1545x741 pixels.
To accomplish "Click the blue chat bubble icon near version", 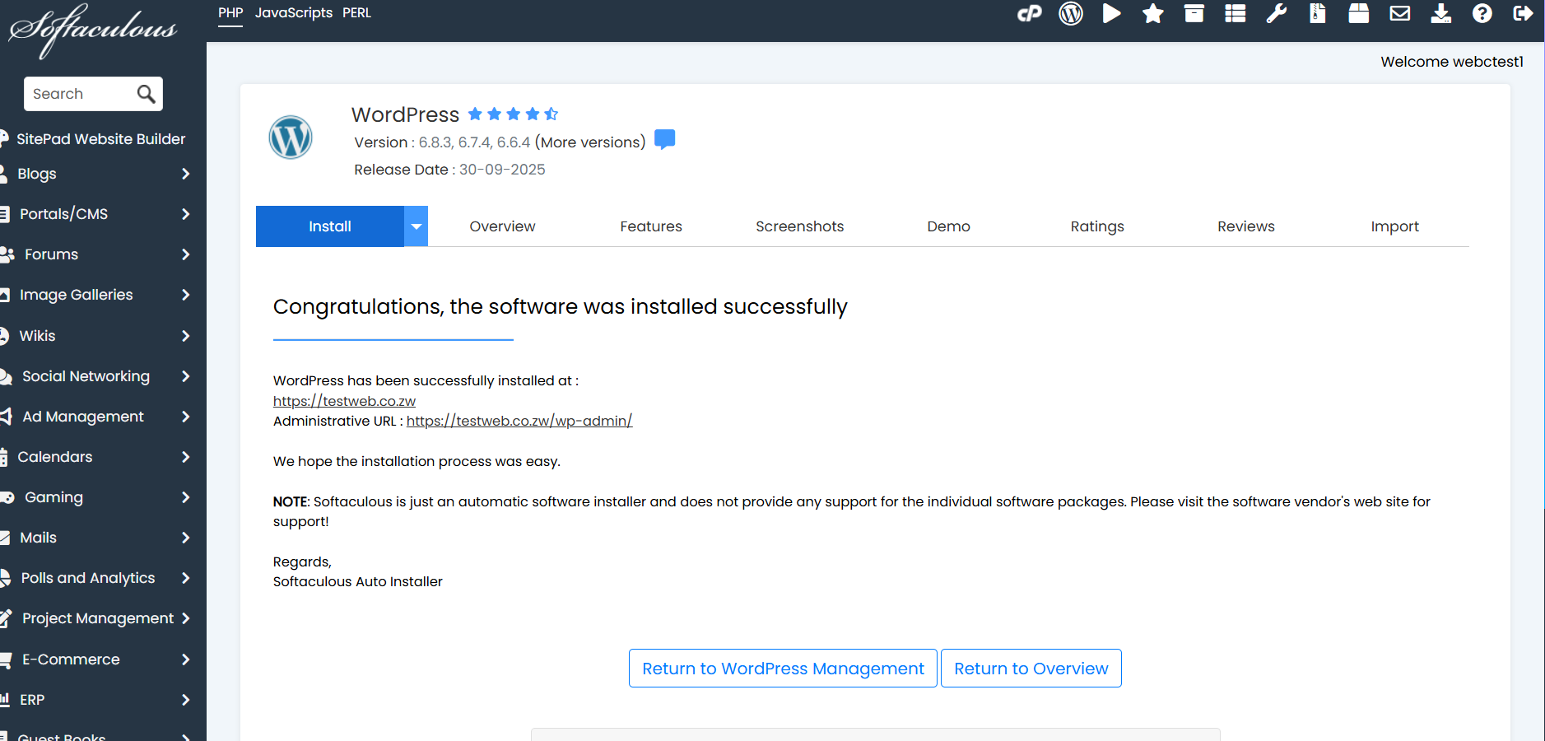I will (664, 139).
